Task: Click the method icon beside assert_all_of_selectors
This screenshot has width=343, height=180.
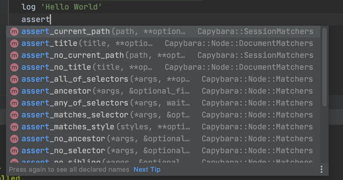Action: tap(14, 79)
